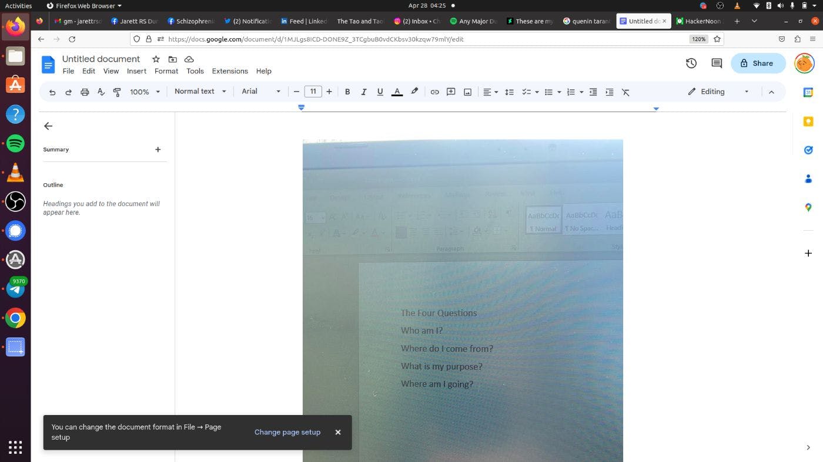Viewport: 823px width, 462px height.
Task: Click the Share button
Action: coord(757,63)
